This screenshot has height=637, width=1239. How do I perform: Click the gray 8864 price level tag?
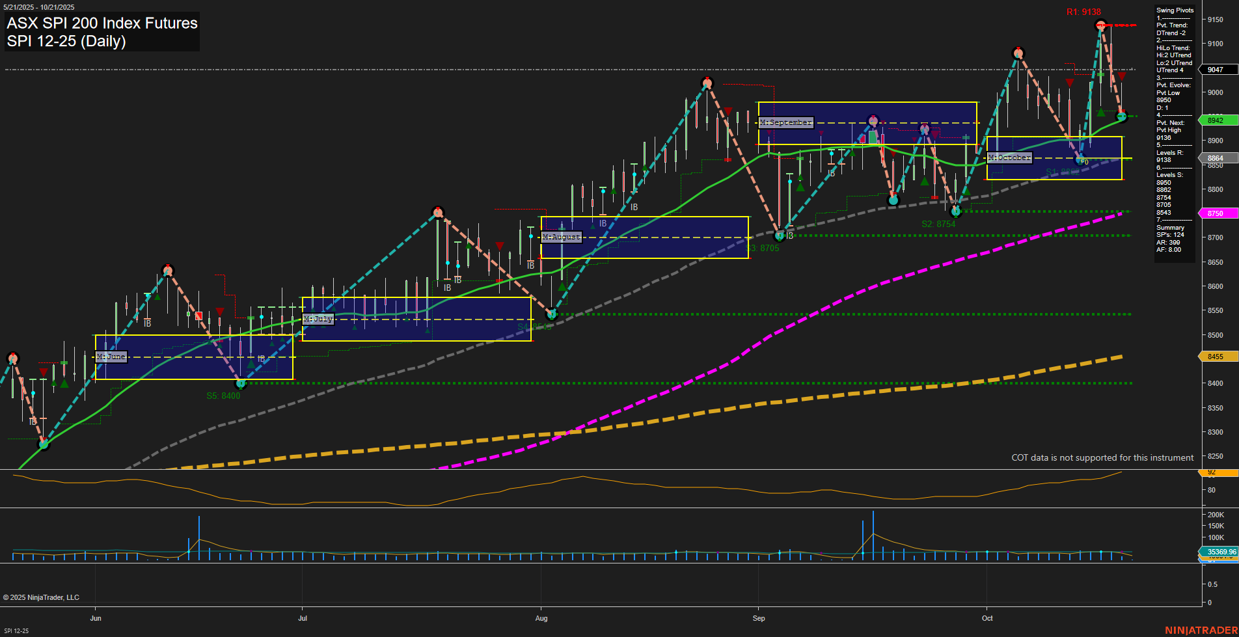[1214, 158]
